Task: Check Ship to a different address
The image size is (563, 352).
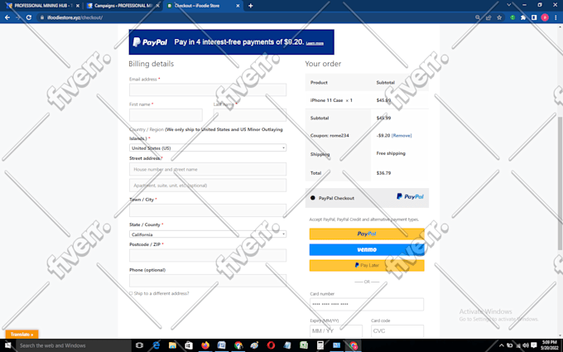Action: click(131, 293)
